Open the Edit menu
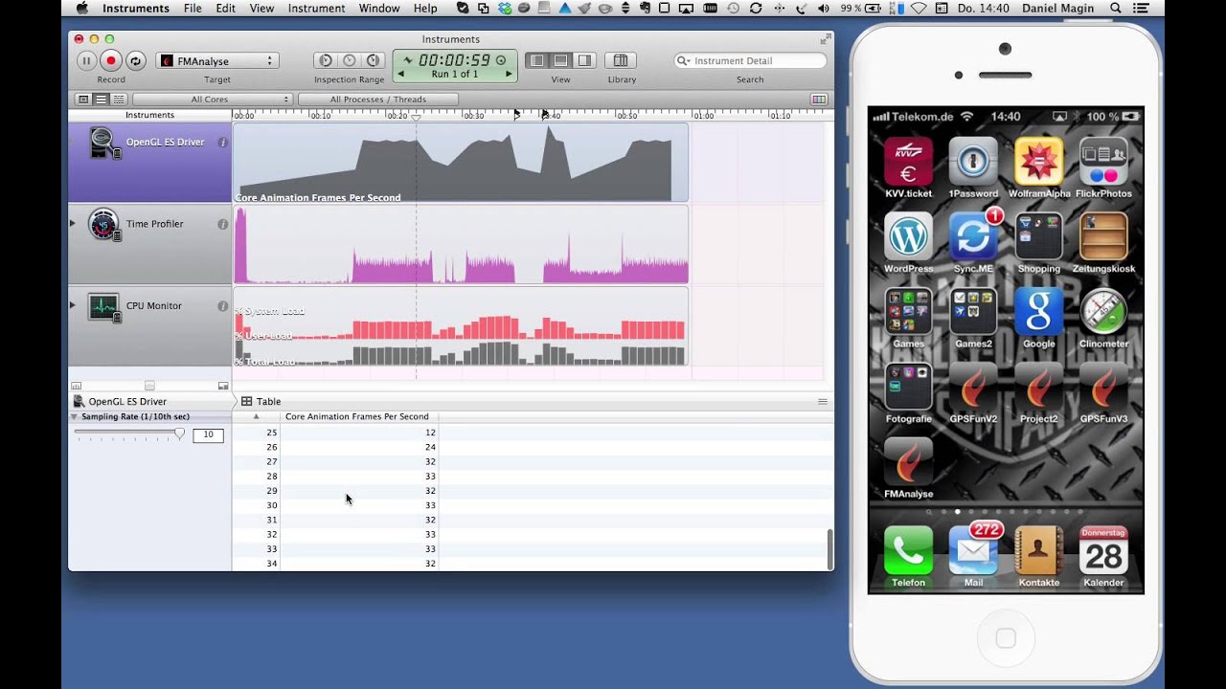 (x=225, y=9)
